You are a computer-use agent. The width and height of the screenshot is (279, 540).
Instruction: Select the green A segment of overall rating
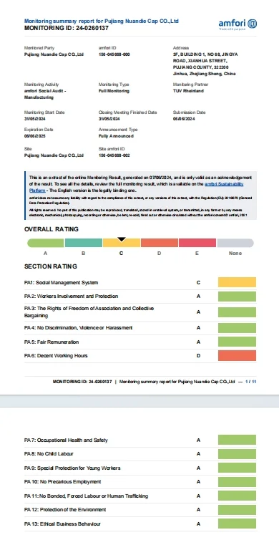coord(45,243)
